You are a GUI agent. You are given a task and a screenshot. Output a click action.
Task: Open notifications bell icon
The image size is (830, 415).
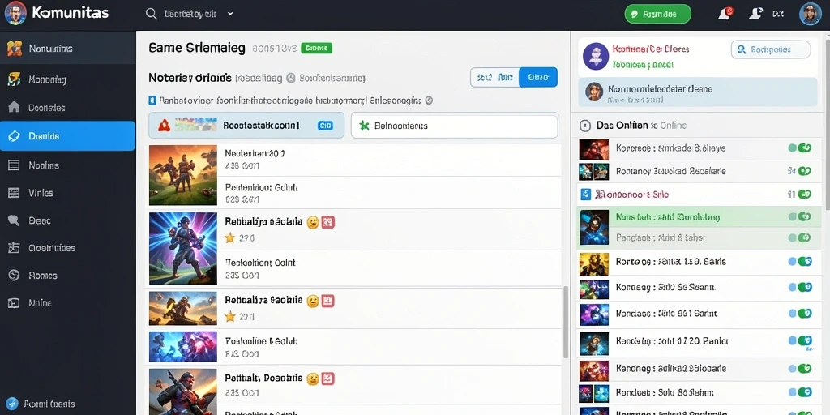pyautogui.click(x=724, y=14)
